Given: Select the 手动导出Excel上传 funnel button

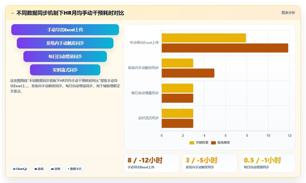Looking at the screenshot, I should click(65, 30).
